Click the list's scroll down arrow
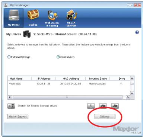Image resolution: width=143 pixels, height=137 pixels. (132, 93)
